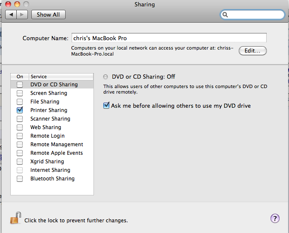Go back with the left arrow button
This screenshot has width=289, height=233.
point(11,15)
